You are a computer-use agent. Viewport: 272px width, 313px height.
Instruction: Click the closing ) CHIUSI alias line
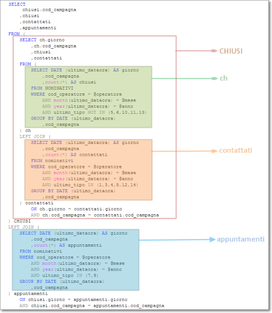coord(19,221)
